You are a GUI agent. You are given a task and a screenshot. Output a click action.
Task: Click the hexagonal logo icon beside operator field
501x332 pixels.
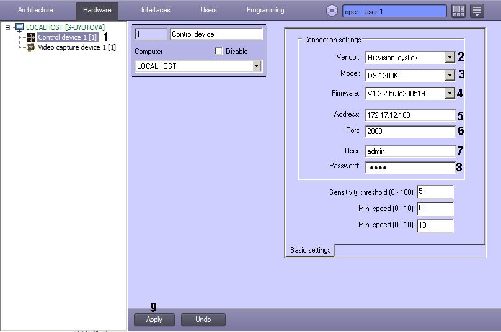(x=332, y=11)
